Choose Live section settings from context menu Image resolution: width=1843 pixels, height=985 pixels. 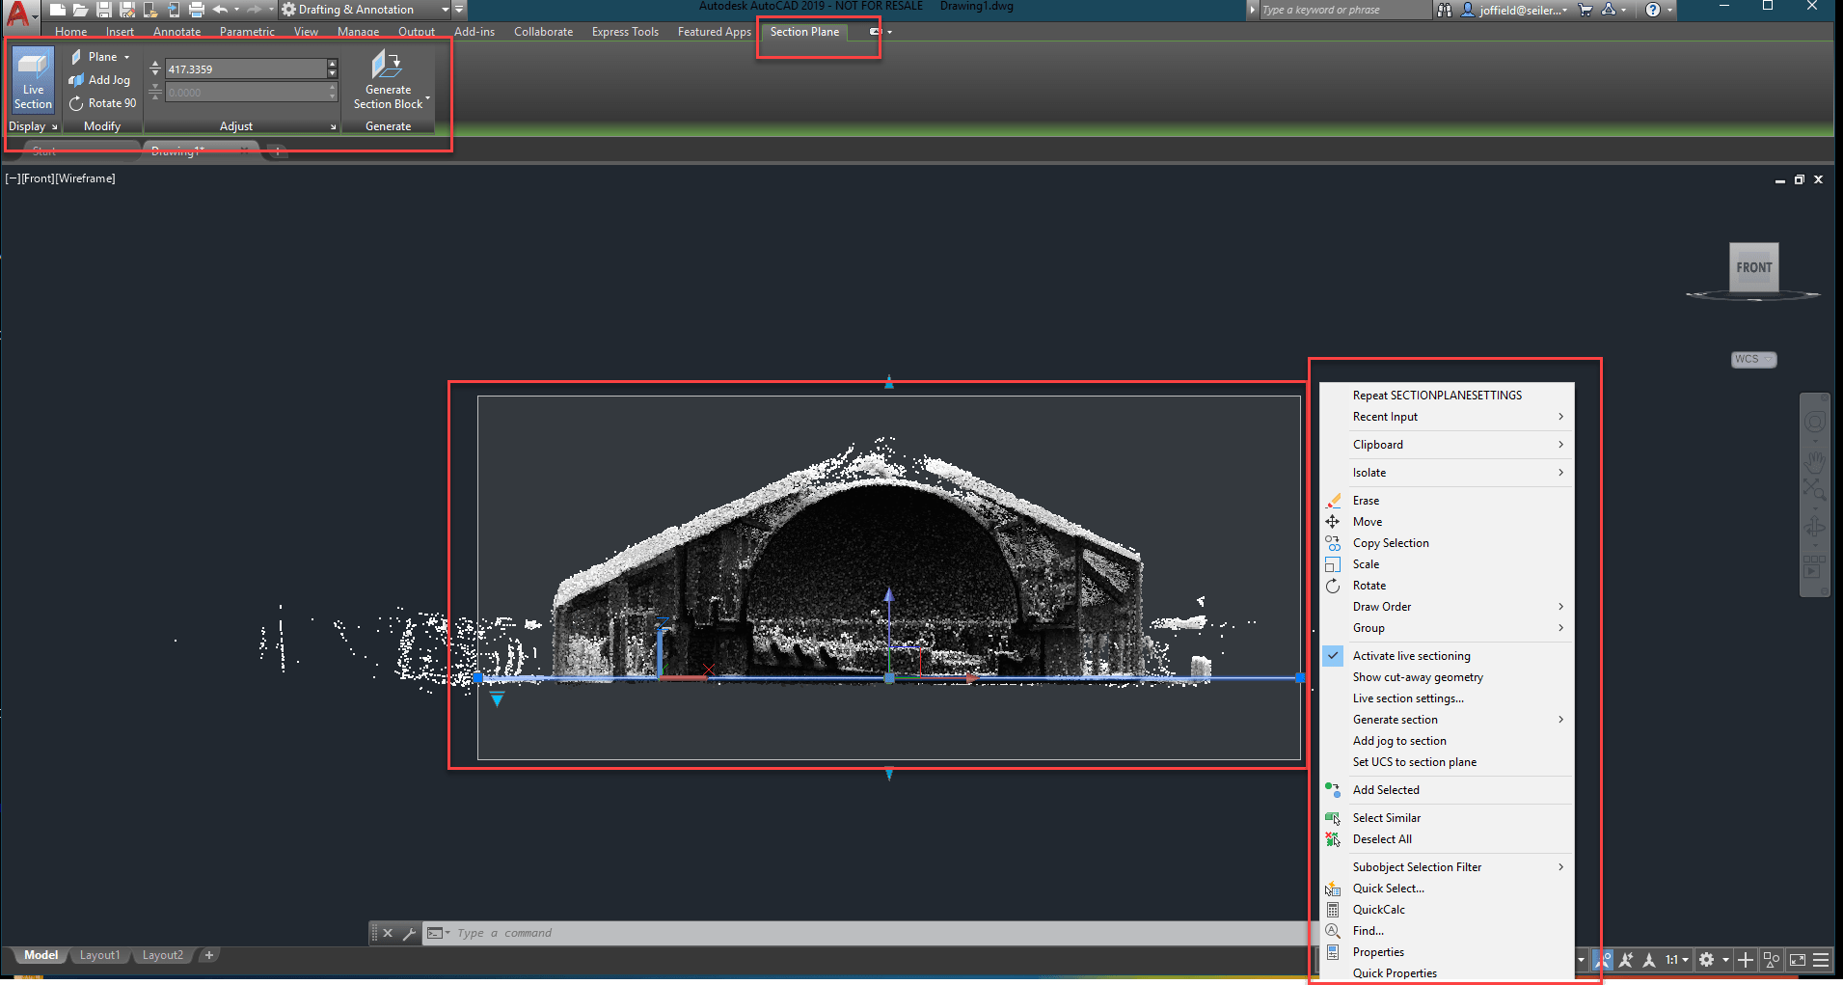click(1407, 698)
